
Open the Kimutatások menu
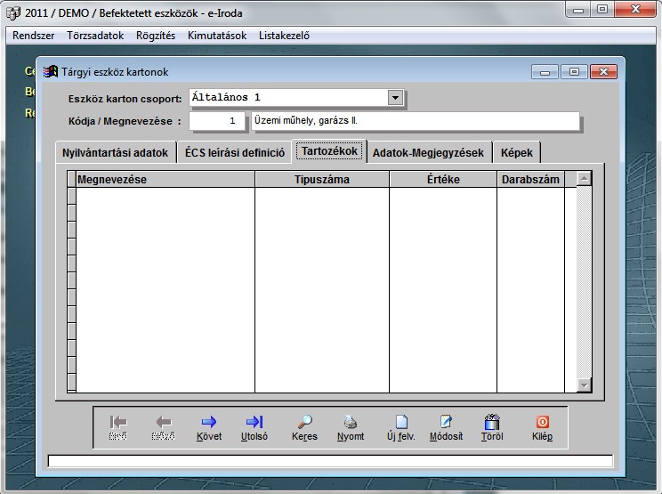pyautogui.click(x=217, y=36)
